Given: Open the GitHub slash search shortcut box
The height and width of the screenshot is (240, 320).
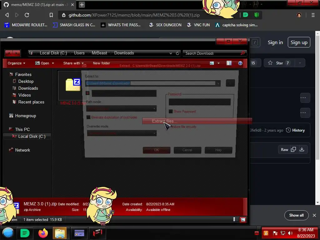Looking at the screenshot, I should pyautogui.click(x=255, y=42).
